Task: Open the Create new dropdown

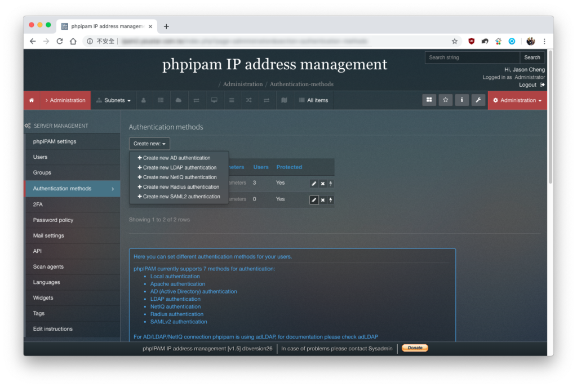Action: [x=149, y=144]
